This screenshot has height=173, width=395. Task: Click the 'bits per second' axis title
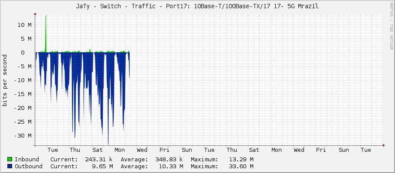pyautogui.click(x=4, y=80)
